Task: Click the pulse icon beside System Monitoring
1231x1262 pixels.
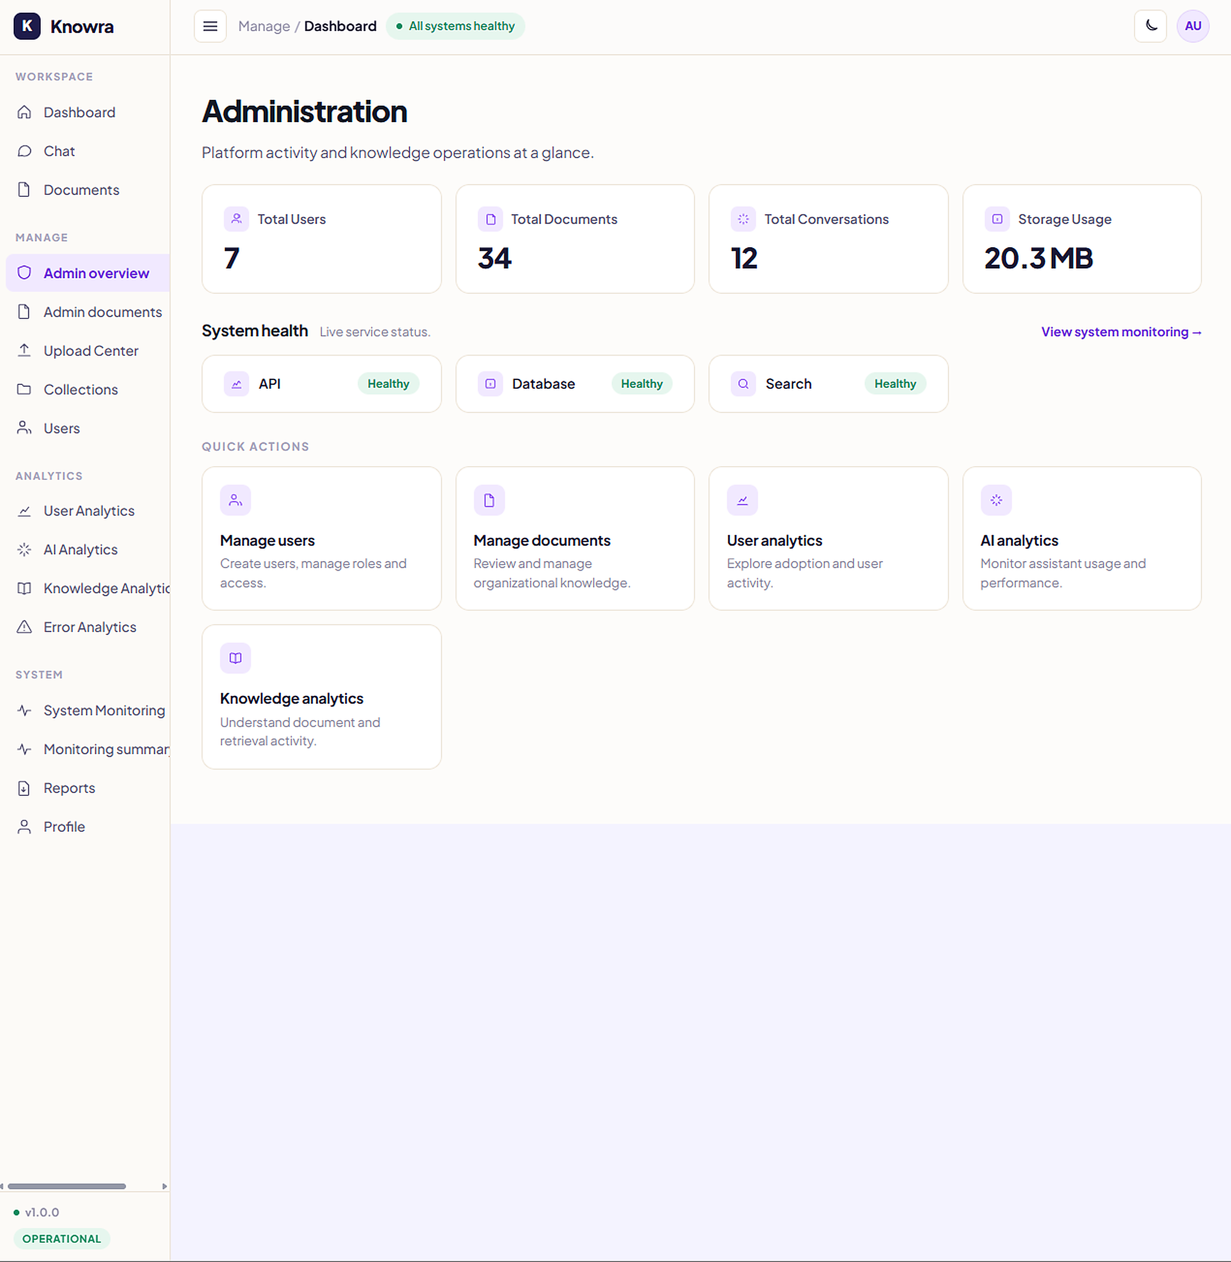Action: click(24, 710)
